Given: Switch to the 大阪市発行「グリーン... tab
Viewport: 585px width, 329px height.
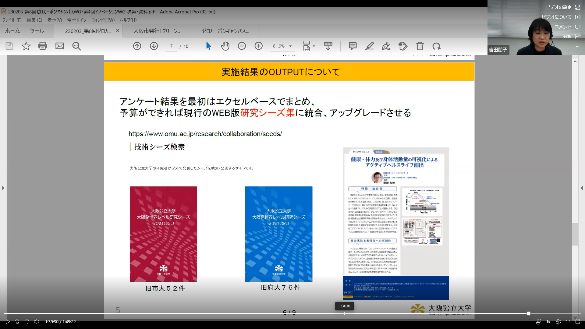Looking at the screenshot, I should pyautogui.click(x=157, y=31).
